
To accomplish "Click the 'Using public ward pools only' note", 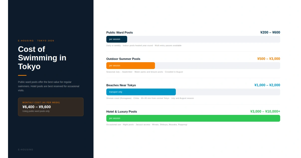I will (36, 111).
